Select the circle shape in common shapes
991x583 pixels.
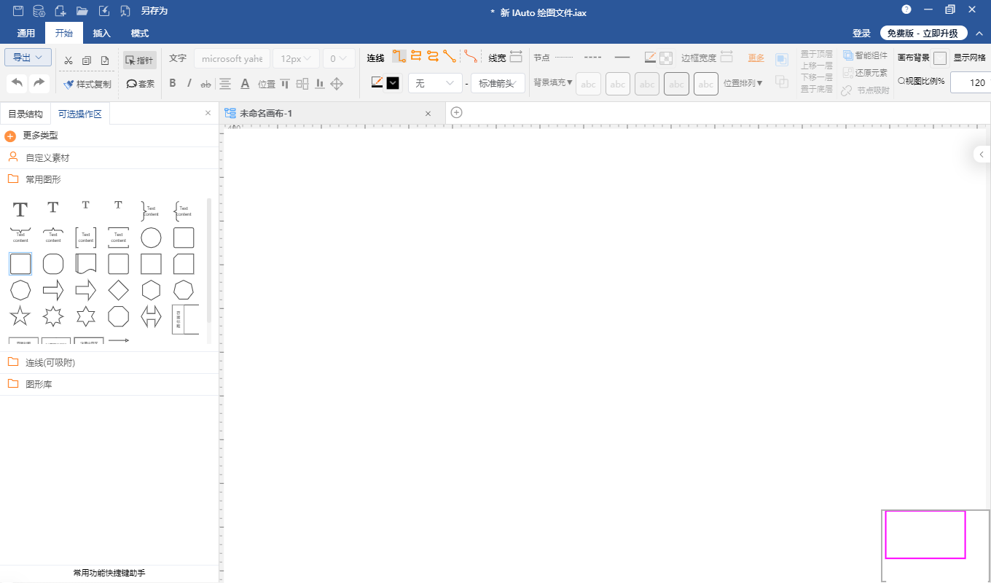(151, 238)
